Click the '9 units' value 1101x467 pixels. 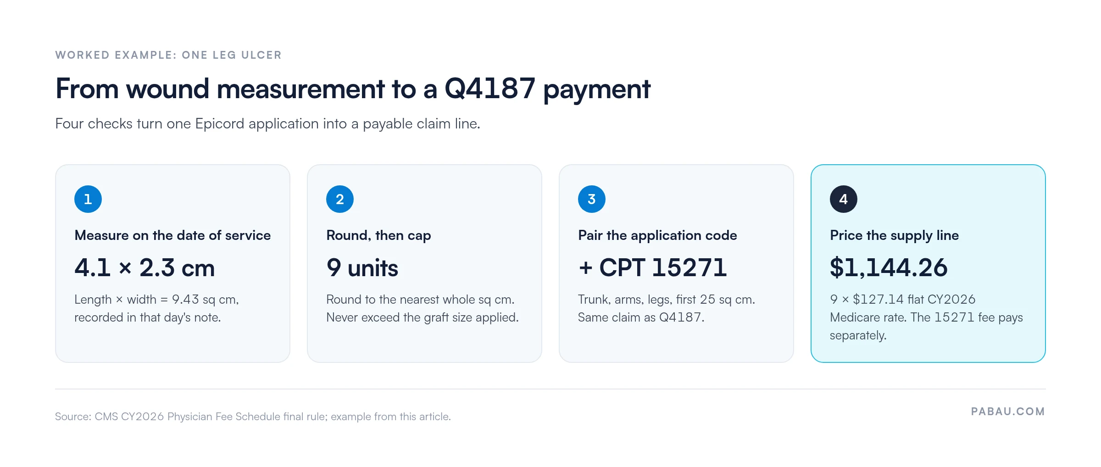tap(362, 267)
